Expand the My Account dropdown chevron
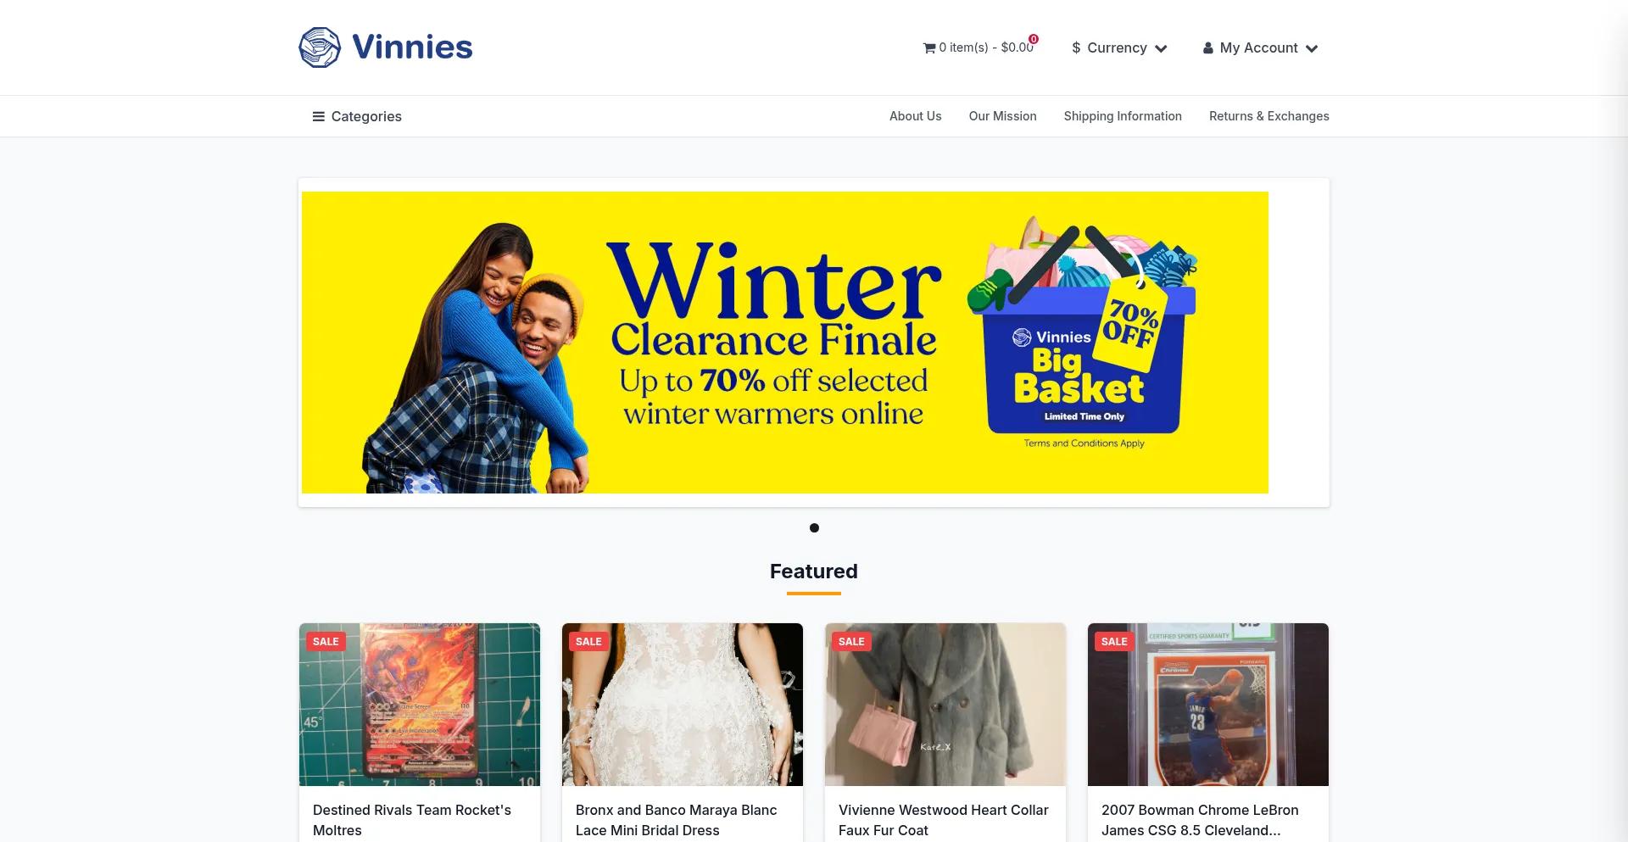Viewport: 1628px width, 842px height. pos(1312,48)
